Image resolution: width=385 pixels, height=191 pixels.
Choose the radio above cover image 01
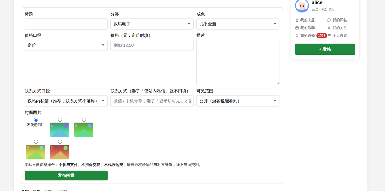(60, 142)
